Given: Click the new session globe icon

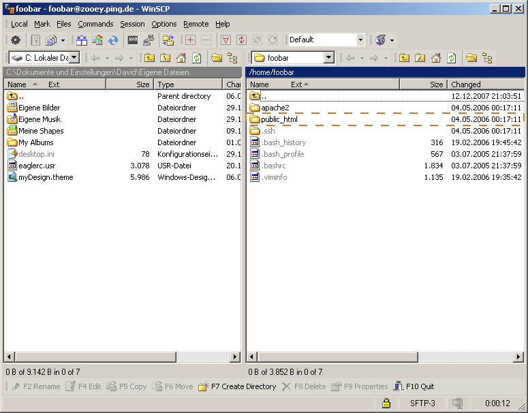Looking at the screenshot, I should tap(380, 40).
